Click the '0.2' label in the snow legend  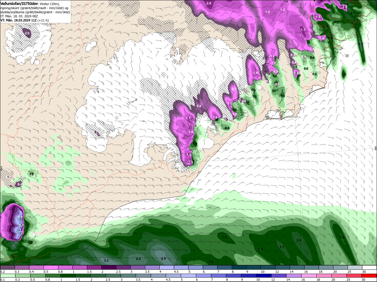point(2,272)
